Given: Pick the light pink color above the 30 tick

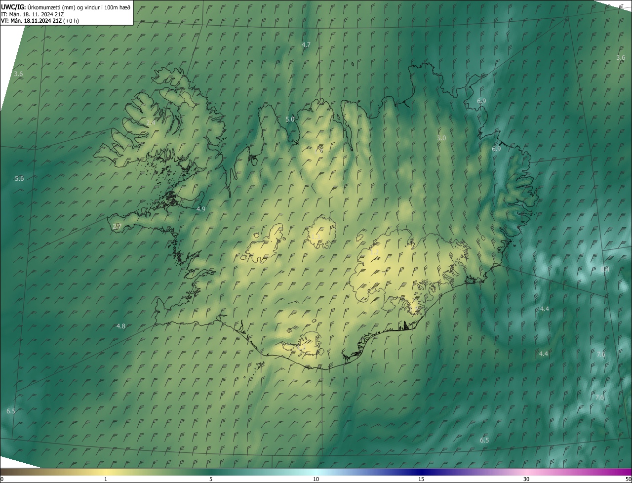Looking at the screenshot, I should coord(526,472).
